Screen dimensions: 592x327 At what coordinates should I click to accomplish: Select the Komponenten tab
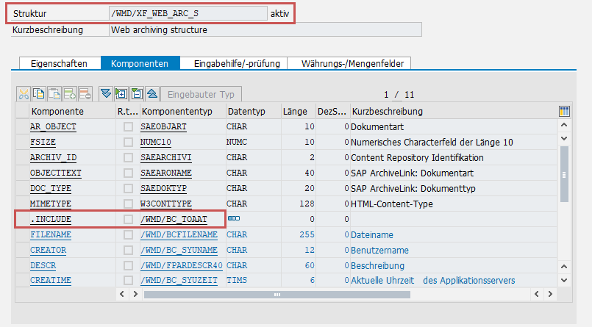140,63
